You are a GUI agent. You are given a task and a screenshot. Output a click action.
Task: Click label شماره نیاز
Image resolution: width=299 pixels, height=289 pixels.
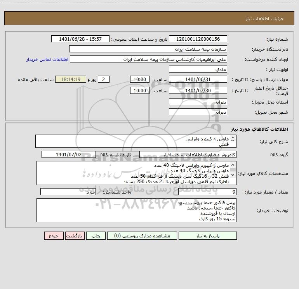pos(277,40)
